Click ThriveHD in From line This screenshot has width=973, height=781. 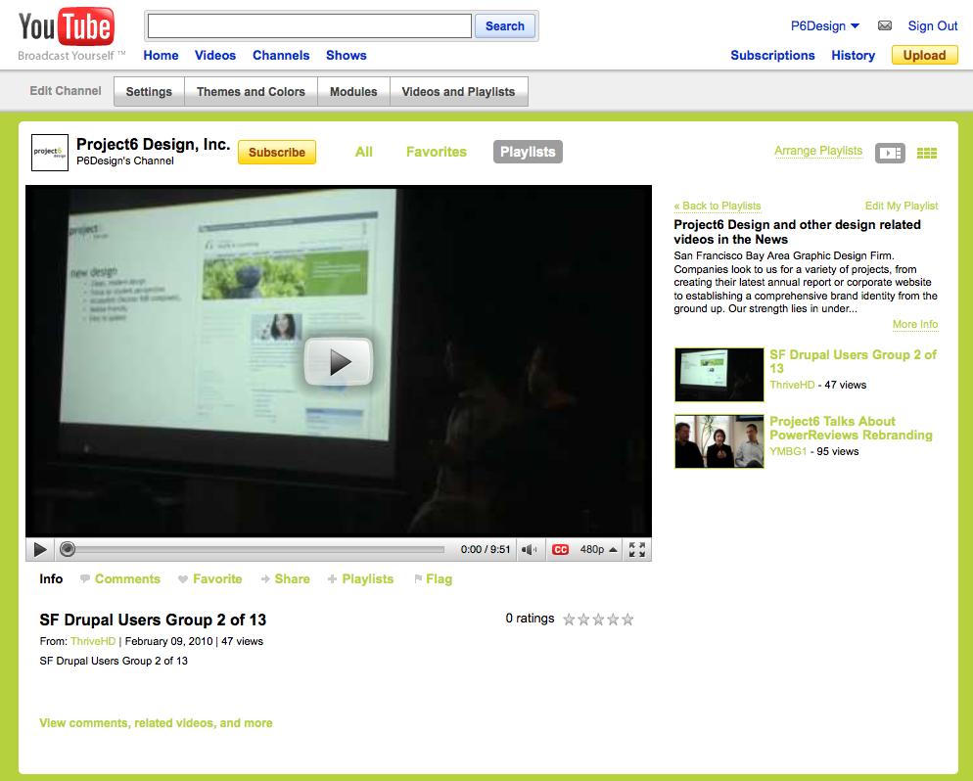(93, 641)
